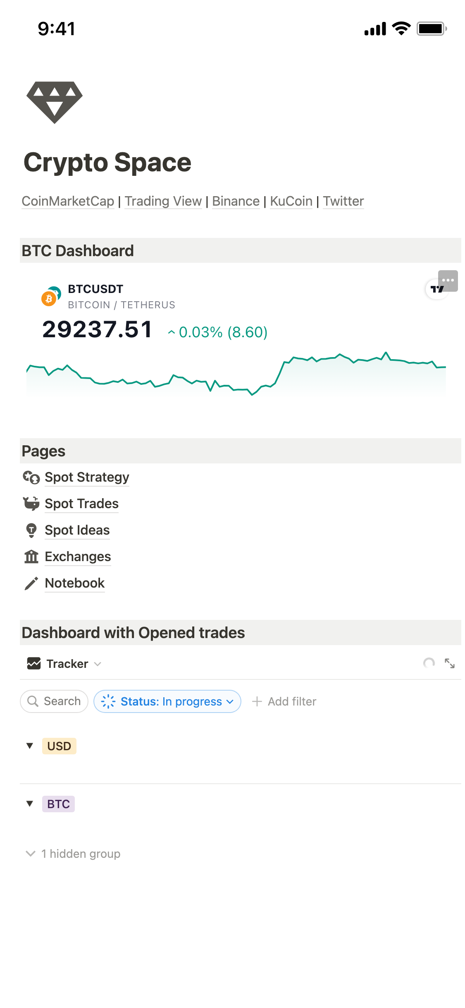Viewport: 465px width, 1008px height.
Task: Open the Status: In progress filter dropdown
Action: [167, 701]
